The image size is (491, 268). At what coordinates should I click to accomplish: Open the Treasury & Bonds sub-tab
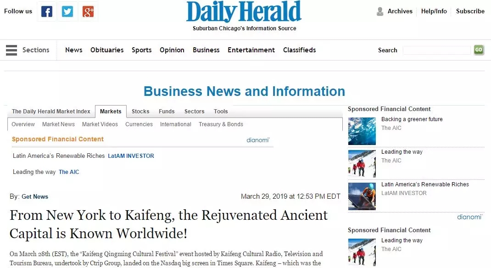[x=221, y=124]
